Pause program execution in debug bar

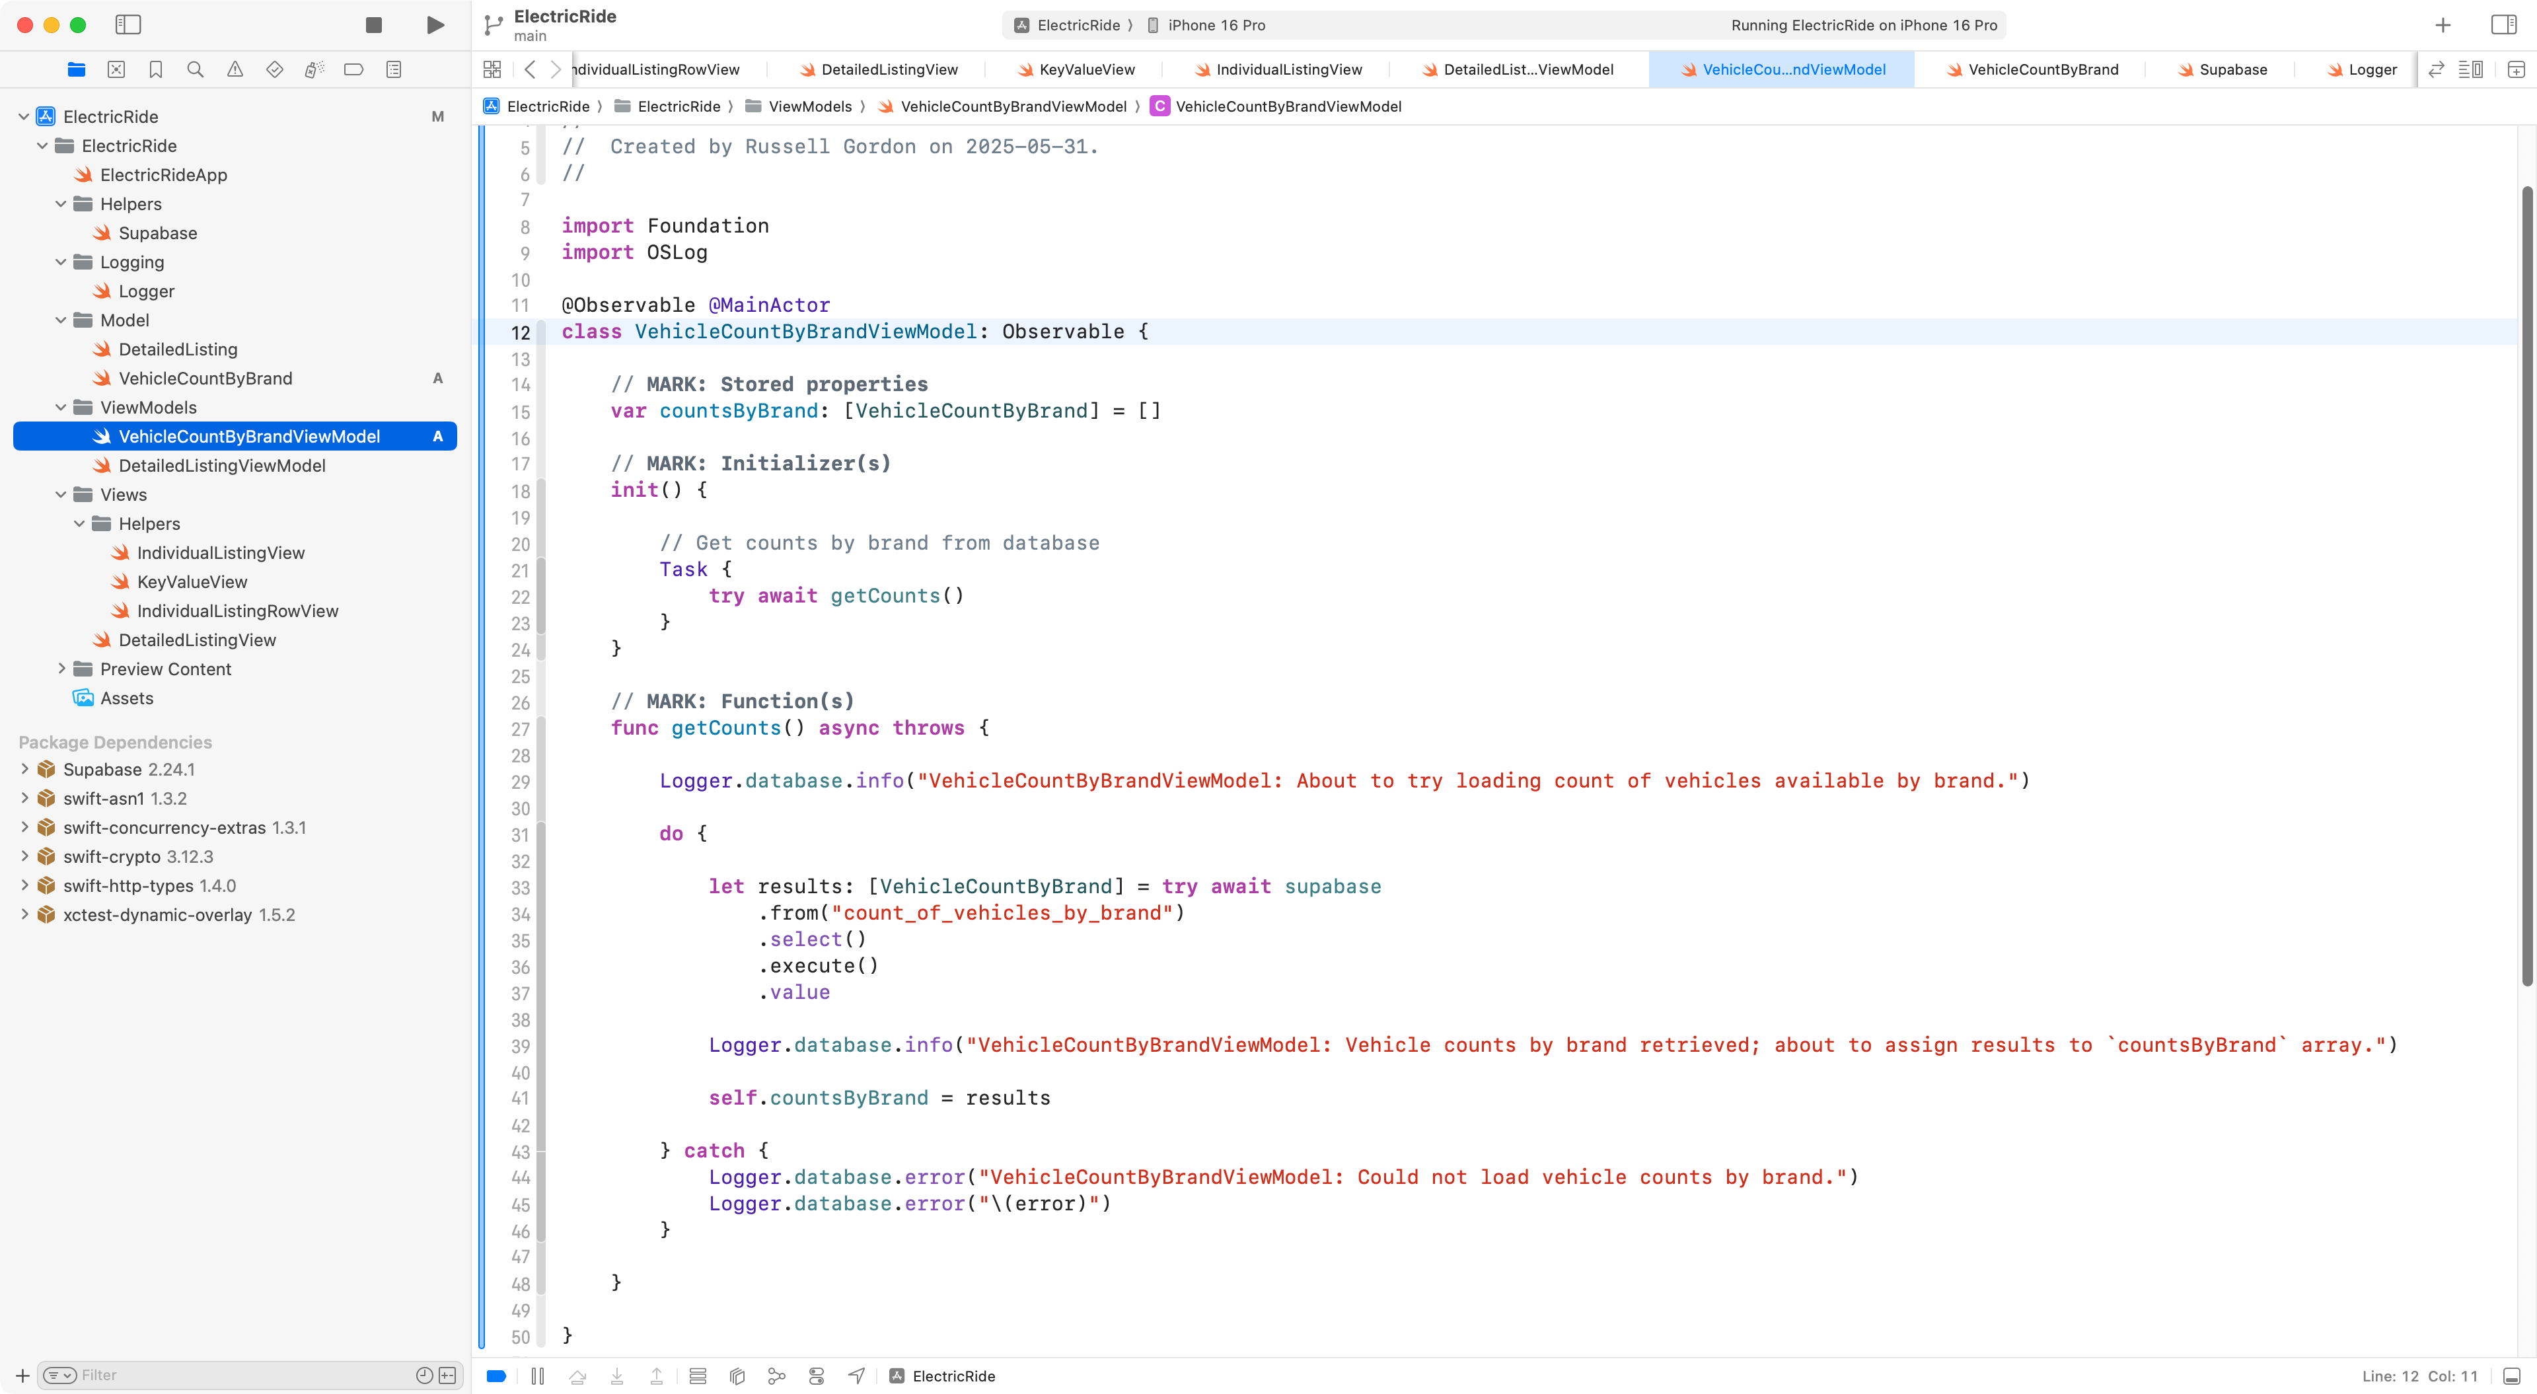coord(538,1376)
